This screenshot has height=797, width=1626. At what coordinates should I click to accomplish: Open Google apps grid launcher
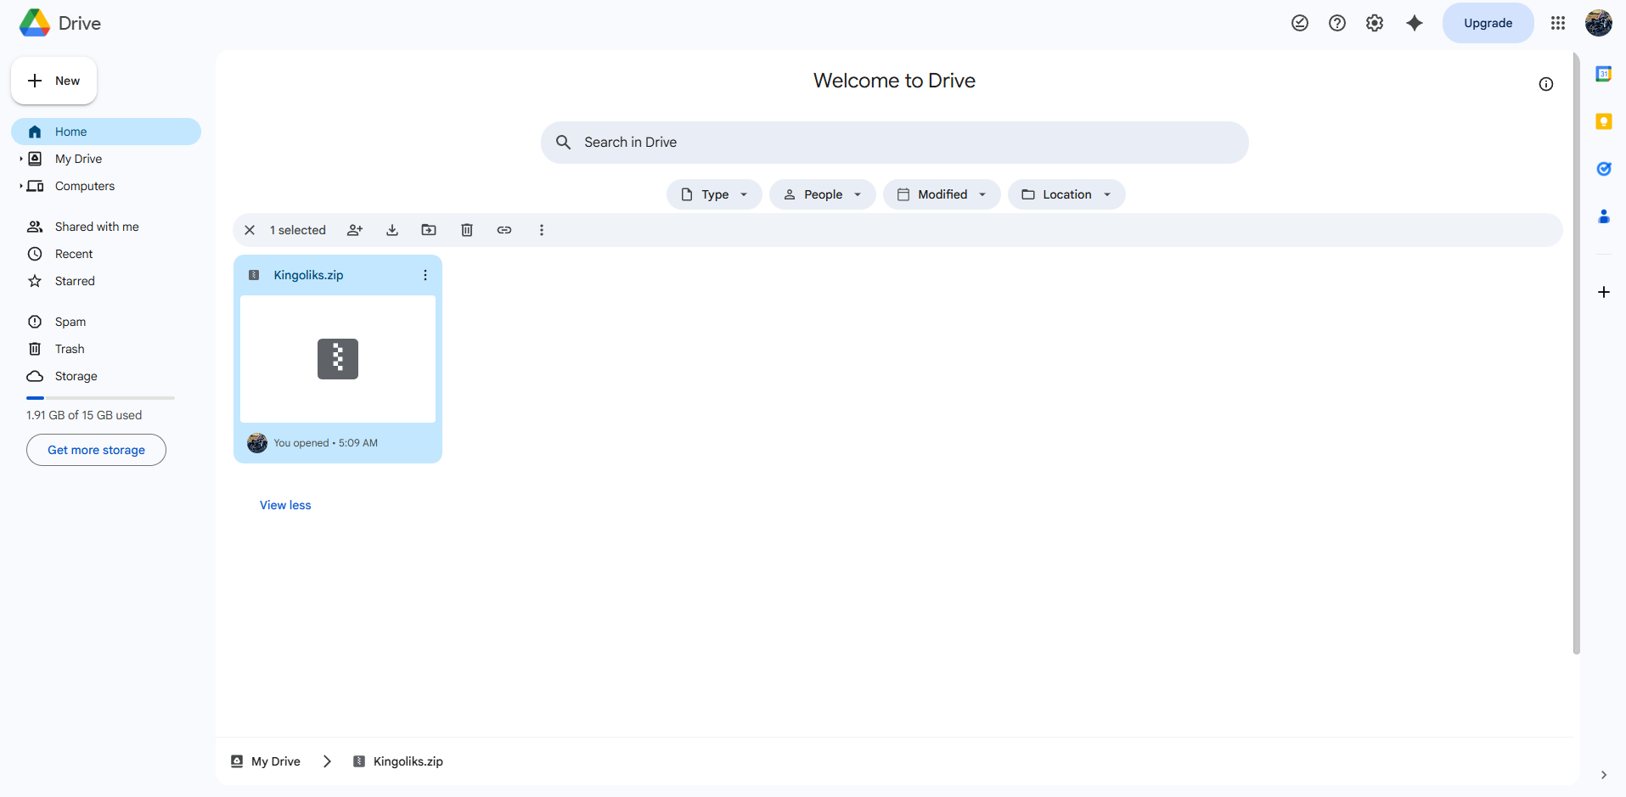tap(1558, 23)
